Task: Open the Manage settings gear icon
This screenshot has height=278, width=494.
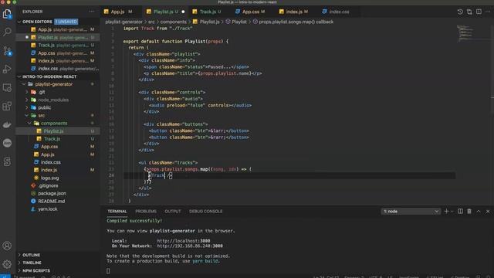Action: (7, 264)
